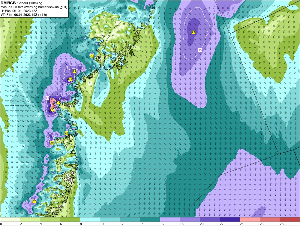Click the legend scale number 28
The width and height of the screenshot is (300, 226).
coord(282,224)
